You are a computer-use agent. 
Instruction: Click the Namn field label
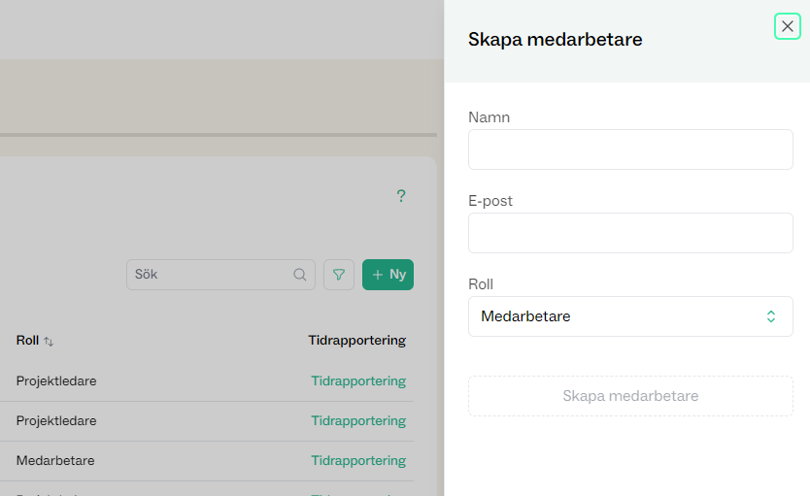coord(489,117)
